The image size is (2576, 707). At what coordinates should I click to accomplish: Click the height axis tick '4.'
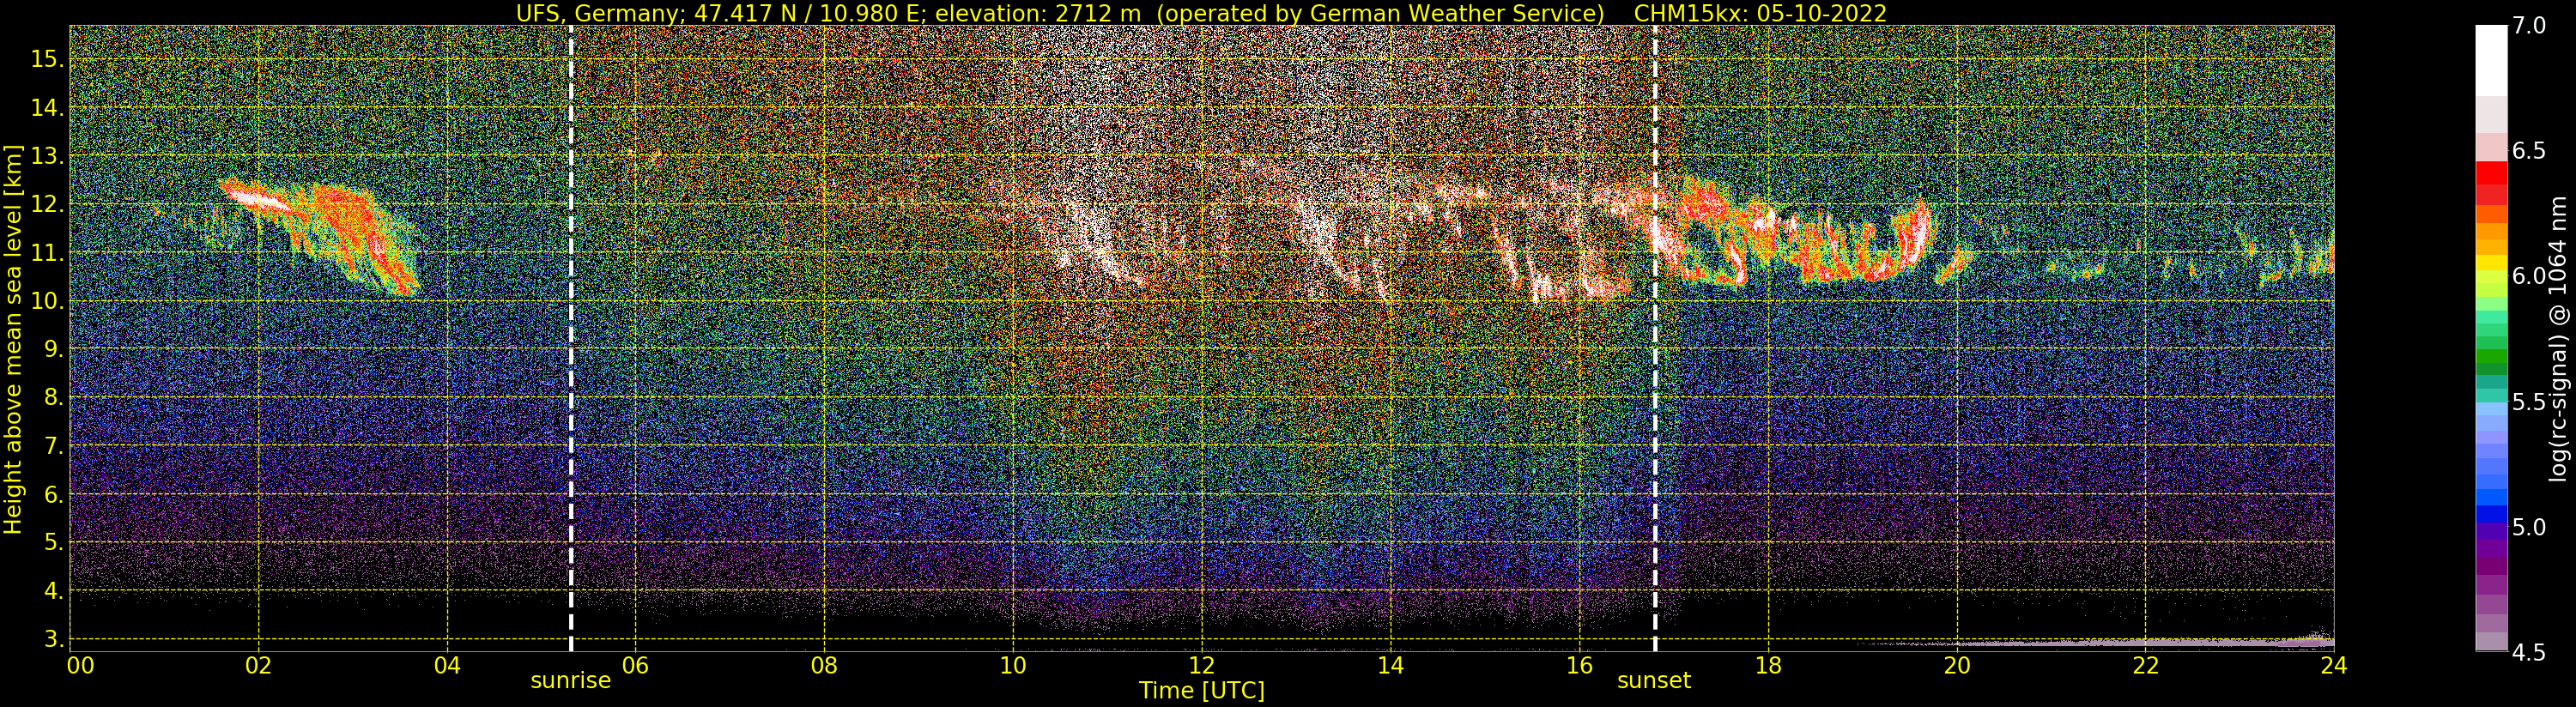pyautogui.click(x=53, y=590)
